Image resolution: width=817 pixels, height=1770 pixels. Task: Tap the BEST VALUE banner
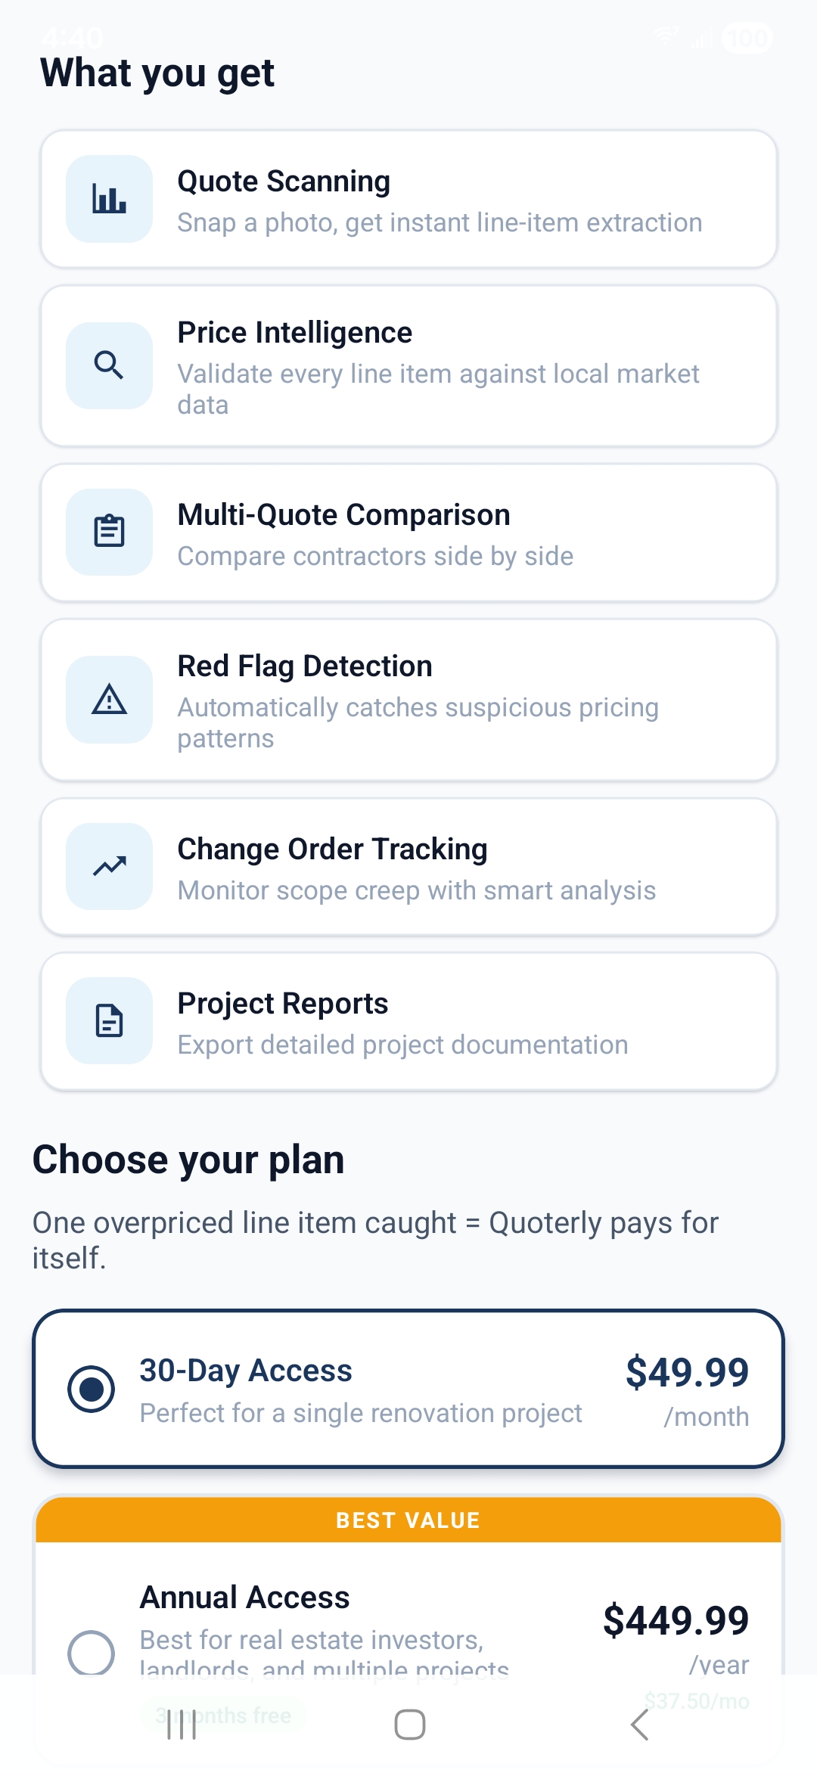click(x=408, y=1520)
